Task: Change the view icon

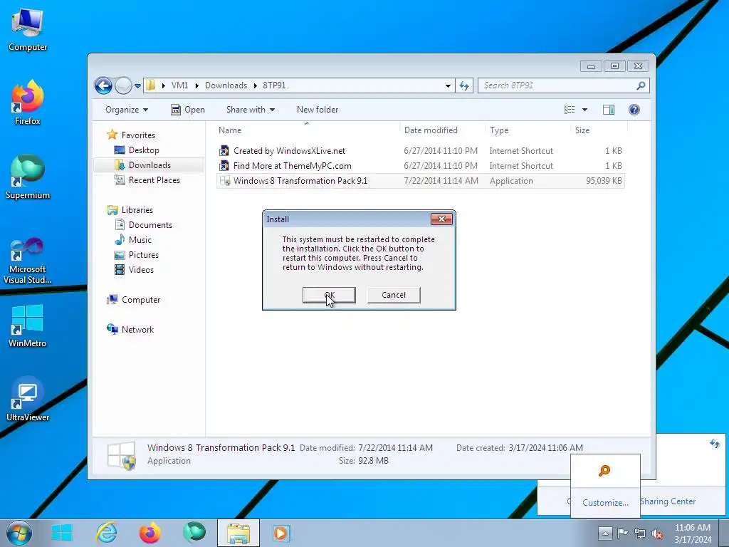Action: [x=569, y=110]
